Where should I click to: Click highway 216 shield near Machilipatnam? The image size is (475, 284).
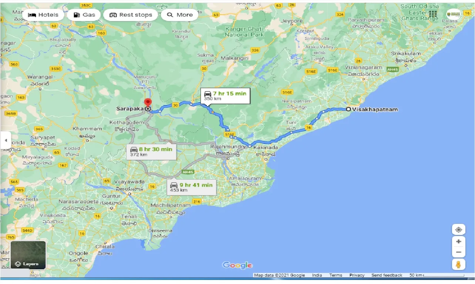click(x=196, y=201)
